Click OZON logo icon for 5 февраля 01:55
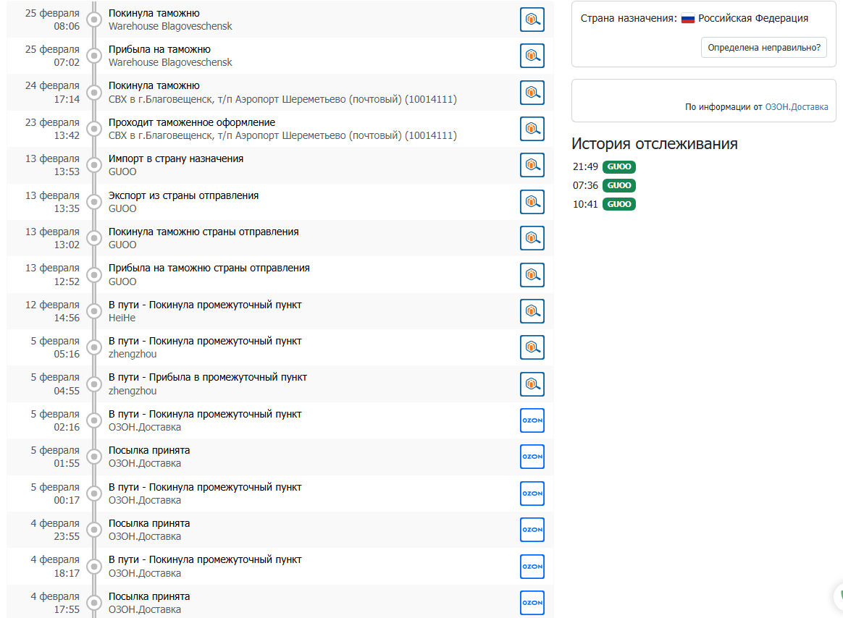843x618 pixels. click(x=532, y=457)
